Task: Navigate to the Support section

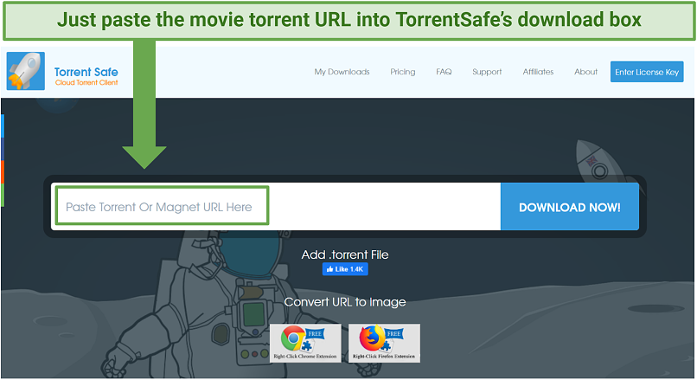Action: pyautogui.click(x=487, y=72)
